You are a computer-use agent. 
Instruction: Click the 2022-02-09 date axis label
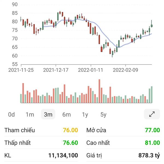coord(125,70)
